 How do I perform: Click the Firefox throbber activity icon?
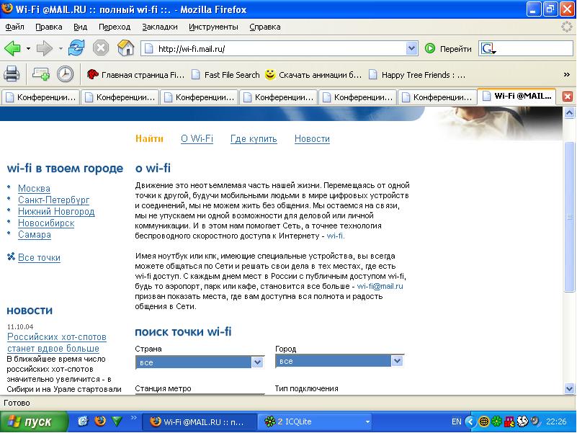click(567, 27)
